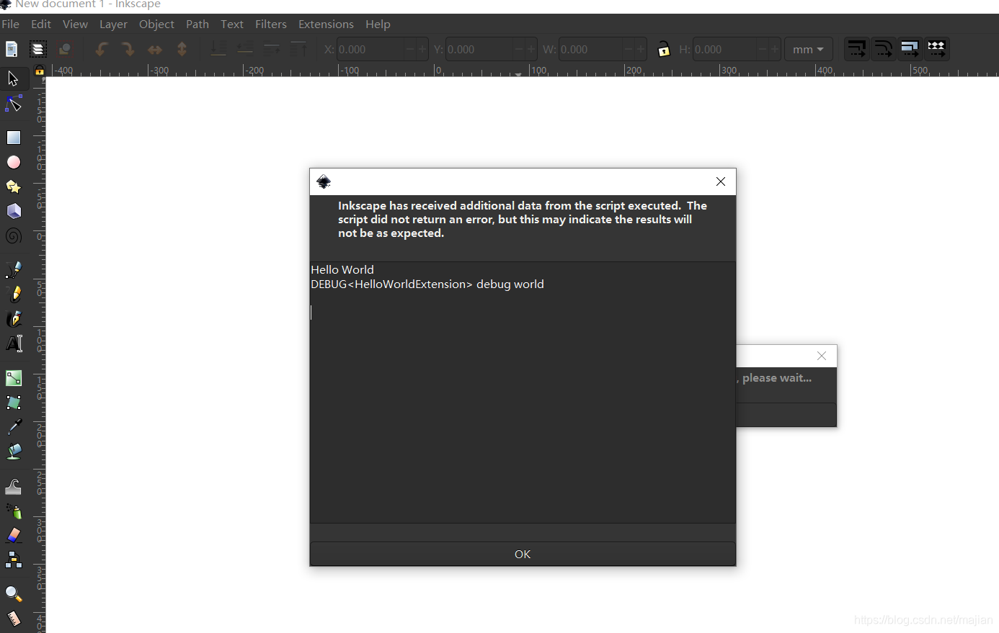Toggle the guides lock by the ruler
This screenshot has width=999, height=633.
(x=40, y=71)
